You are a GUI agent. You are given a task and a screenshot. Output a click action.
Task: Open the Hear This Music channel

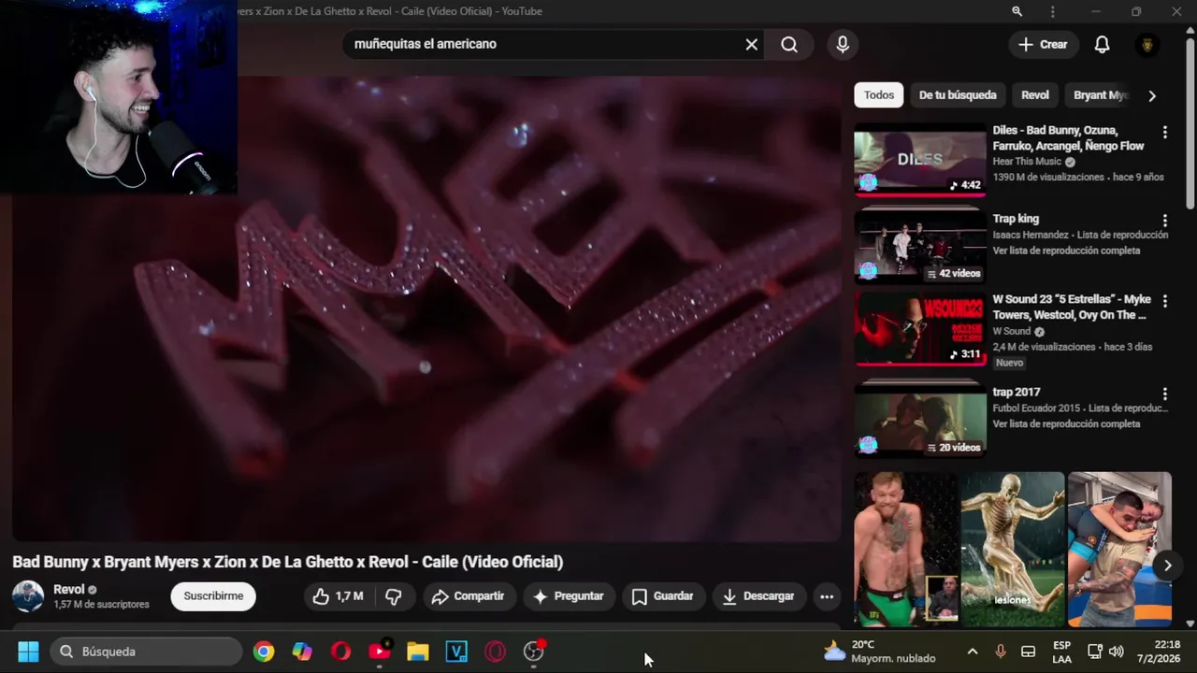pos(1027,162)
